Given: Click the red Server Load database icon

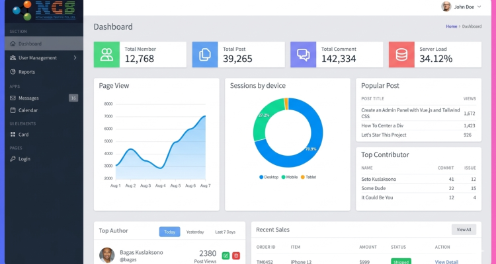Looking at the screenshot, I should (401, 55).
